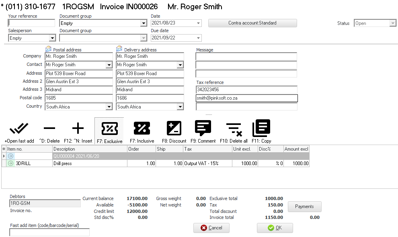398x237 pixels.
Task: Click the Insert line plus icon
Action: tap(78, 129)
